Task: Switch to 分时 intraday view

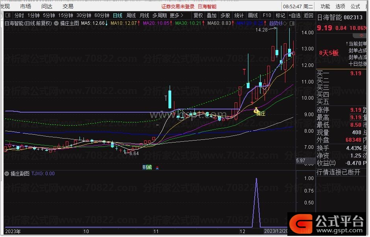Action: pyautogui.click(x=19, y=16)
